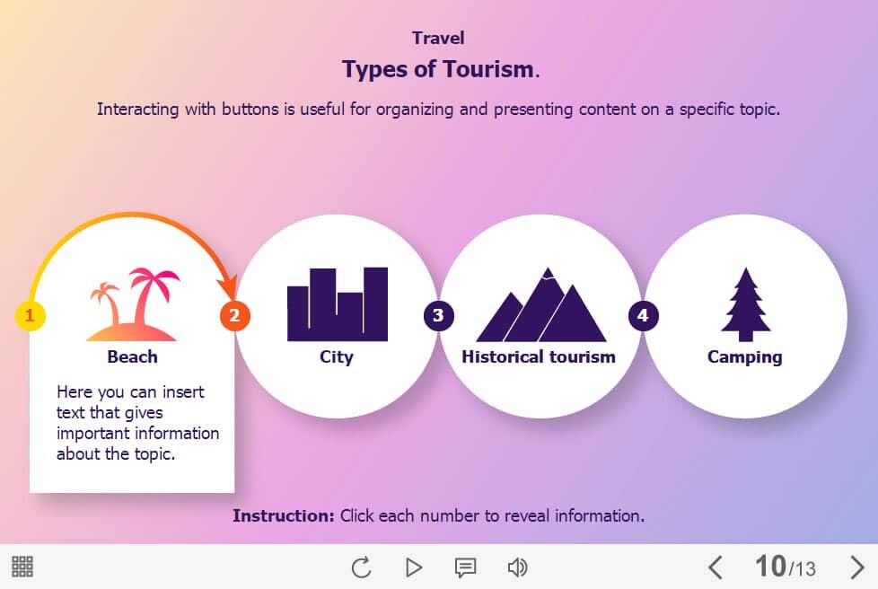Click the slide counter 10/13
878x589 pixels.
785,567
